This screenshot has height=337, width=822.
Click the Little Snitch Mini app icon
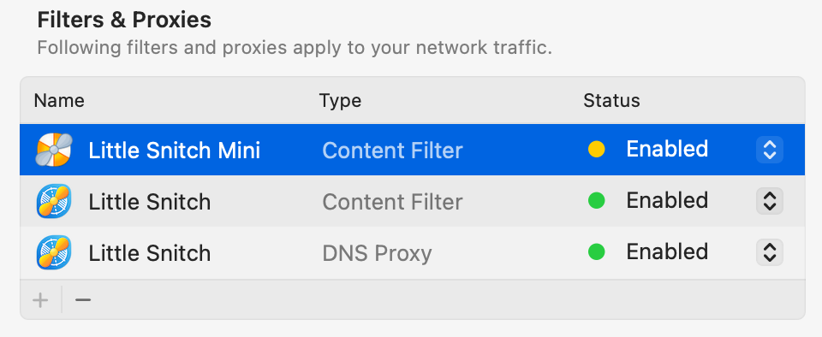pyautogui.click(x=54, y=150)
